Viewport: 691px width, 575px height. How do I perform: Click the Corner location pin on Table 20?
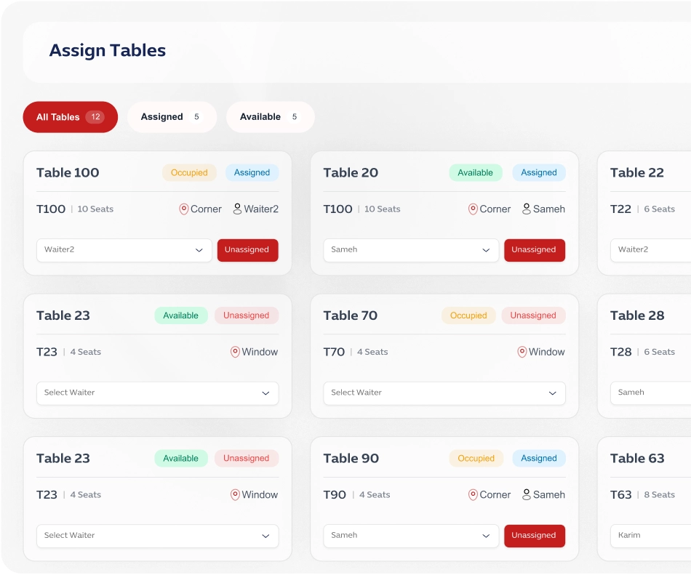pyautogui.click(x=473, y=209)
